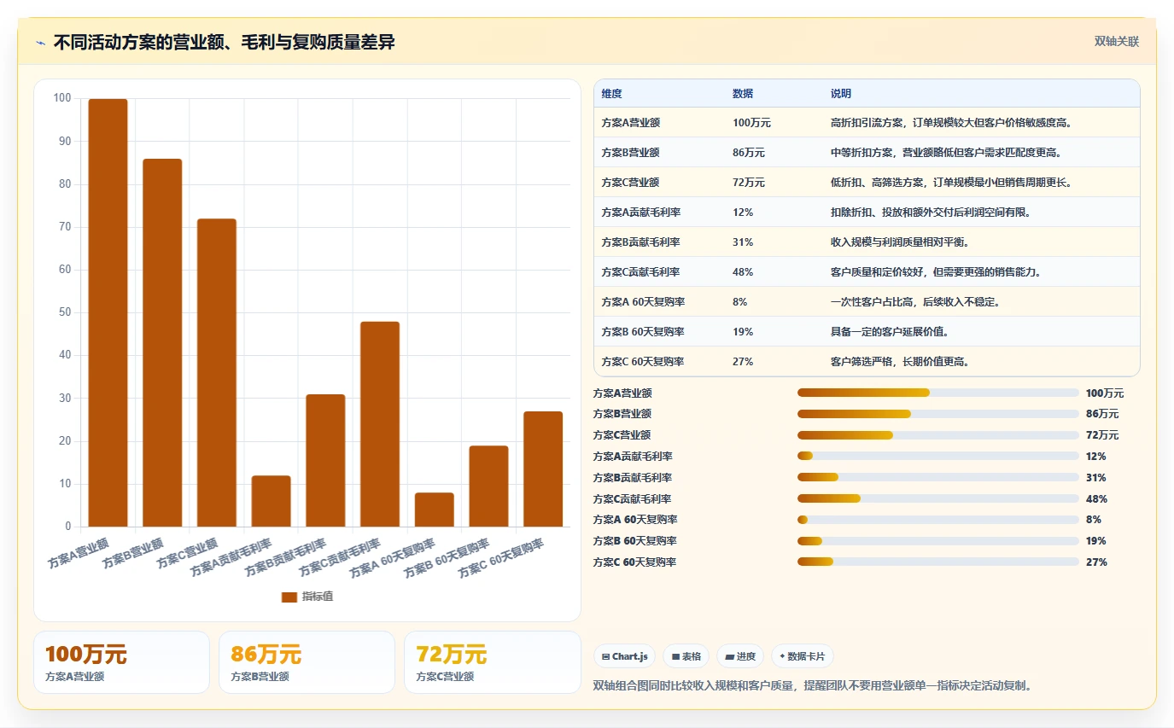The height and width of the screenshot is (728, 1174).
Task: Click the 方案C贡献毛利率 bar in chart
Action: [380, 424]
